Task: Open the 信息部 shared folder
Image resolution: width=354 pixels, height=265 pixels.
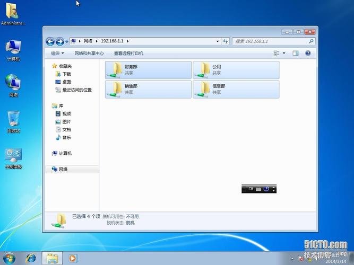Action: click(x=236, y=90)
